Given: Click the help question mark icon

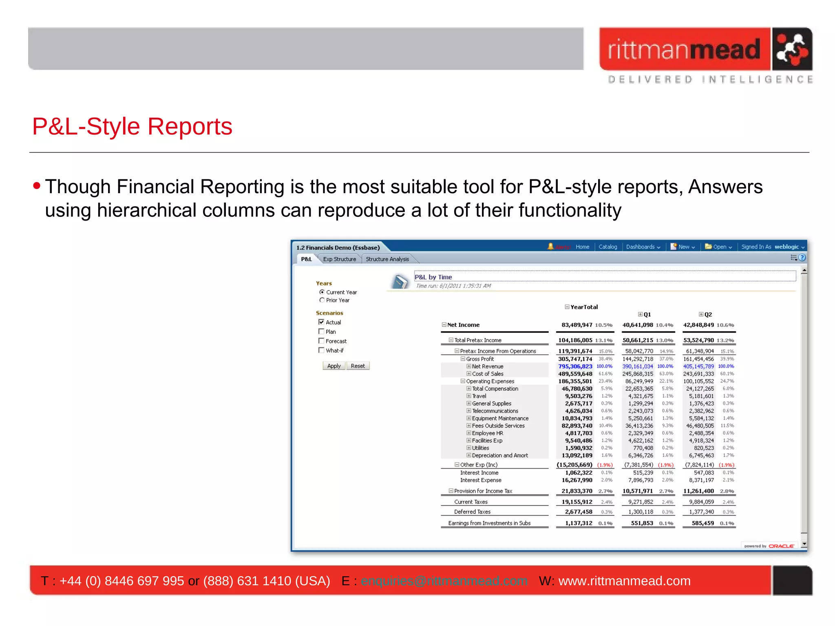Looking at the screenshot, I should click(802, 258).
